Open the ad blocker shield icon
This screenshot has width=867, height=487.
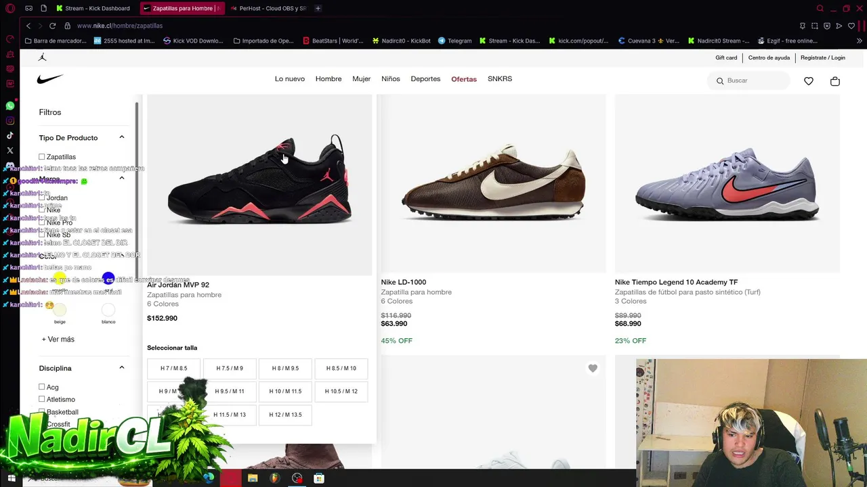(827, 26)
